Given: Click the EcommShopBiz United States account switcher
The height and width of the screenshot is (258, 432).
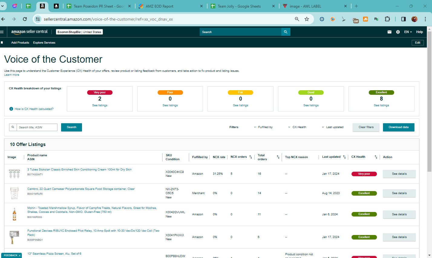Looking at the screenshot, I should pos(79,32).
